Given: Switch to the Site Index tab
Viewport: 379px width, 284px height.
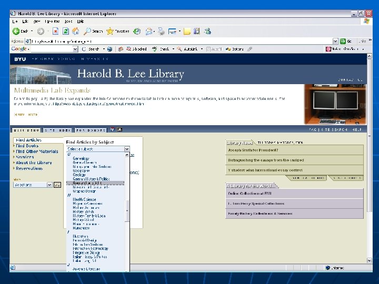Looking at the screenshot, I should [x=57, y=130].
